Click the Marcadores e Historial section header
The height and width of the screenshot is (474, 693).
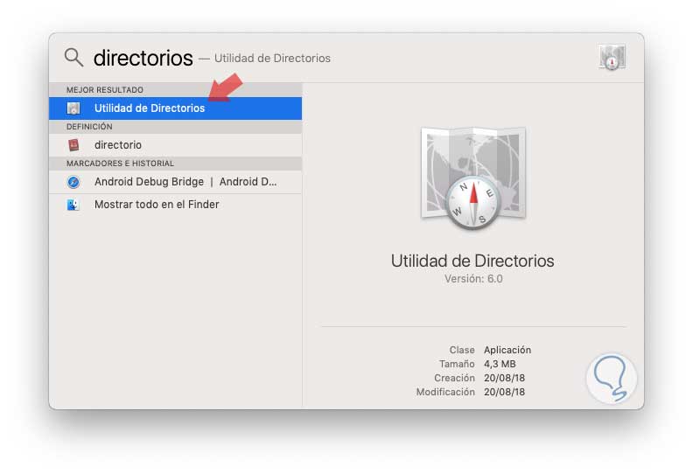tap(120, 164)
